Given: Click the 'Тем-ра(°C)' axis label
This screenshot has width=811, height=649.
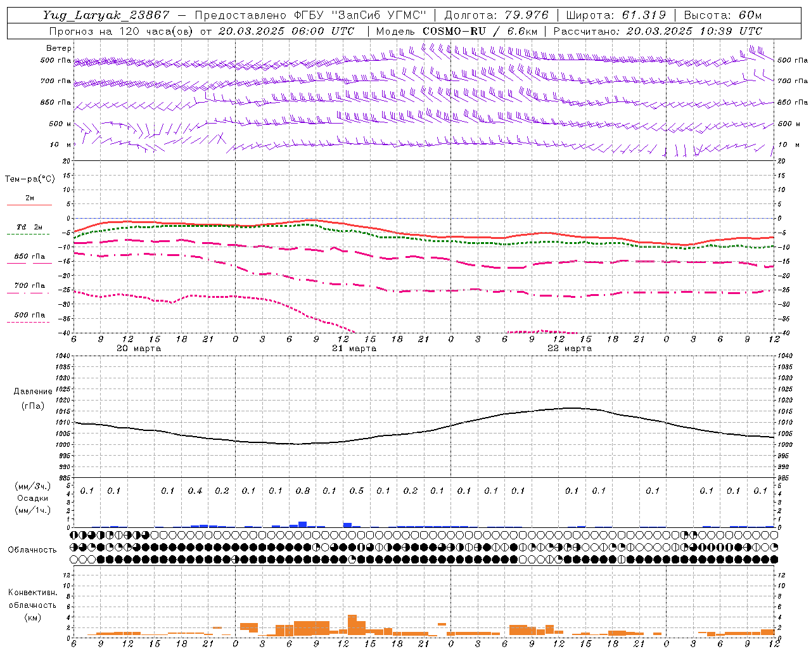Looking at the screenshot, I should coord(30,179).
